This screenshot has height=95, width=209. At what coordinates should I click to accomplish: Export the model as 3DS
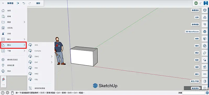coord(41,45)
